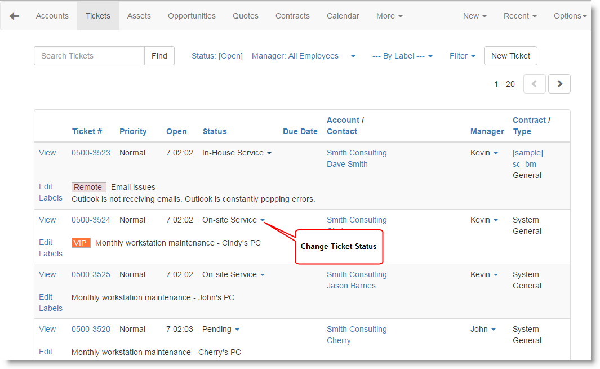
Task: Click the Search Tickets input field
Action: 89,56
